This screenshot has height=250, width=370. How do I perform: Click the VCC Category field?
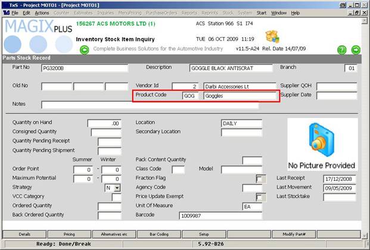pyautogui.click(x=117, y=198)
